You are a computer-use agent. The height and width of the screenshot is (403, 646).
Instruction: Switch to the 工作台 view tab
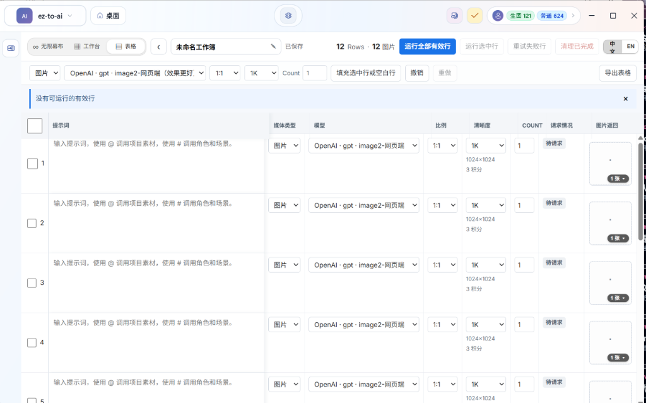87,47
